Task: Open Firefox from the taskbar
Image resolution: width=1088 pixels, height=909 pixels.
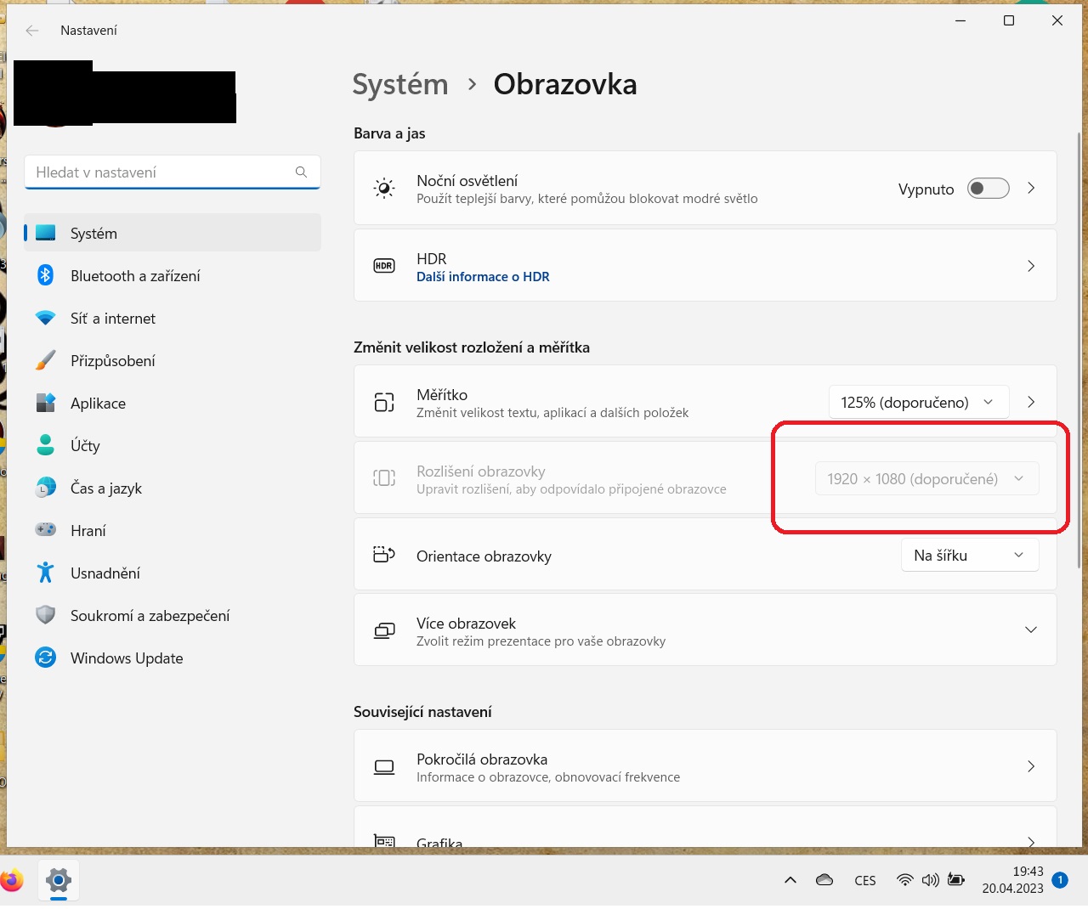Action: [11, 880]
